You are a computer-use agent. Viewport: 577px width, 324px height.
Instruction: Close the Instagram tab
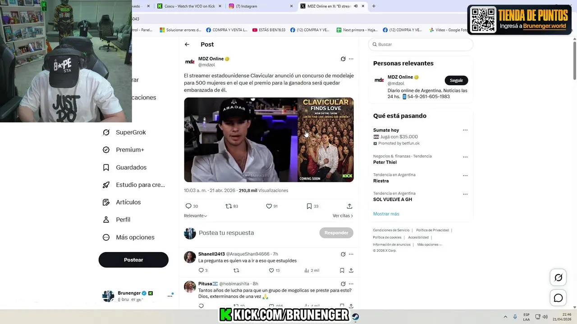click(291, 6)
